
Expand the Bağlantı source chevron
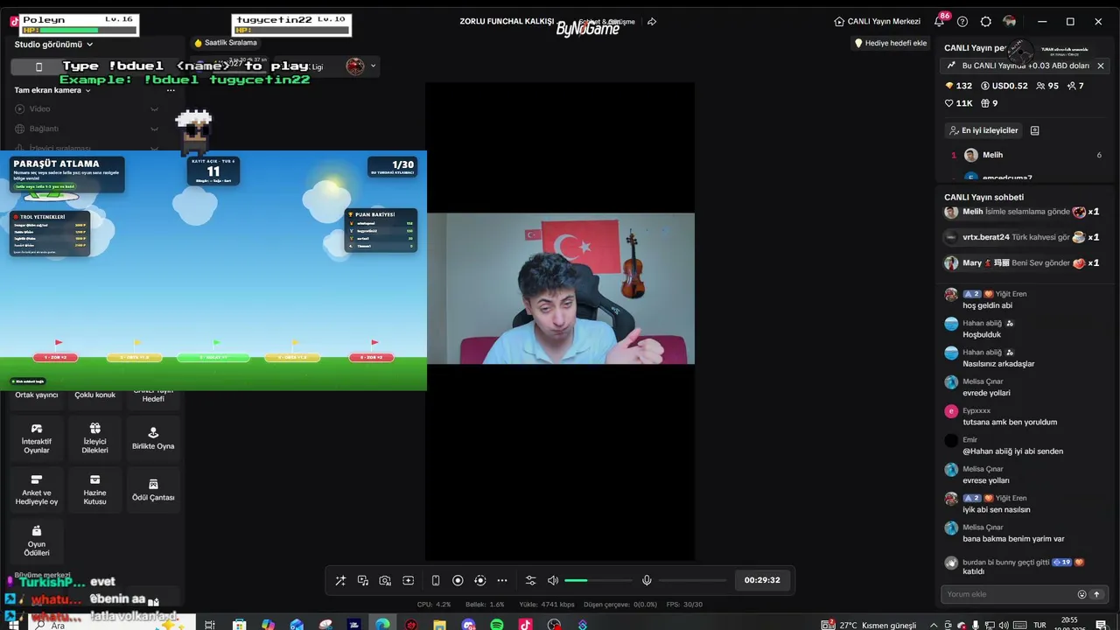[154, 129]
